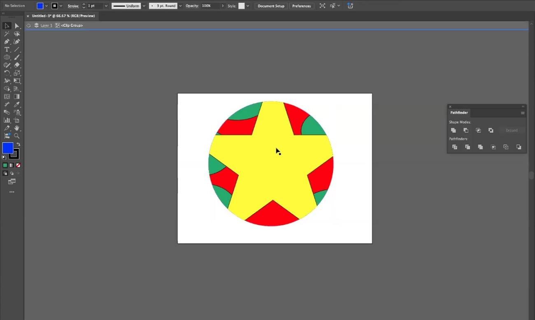This screenshot has width=535, height=320.
Task: Open graphic Style dropdown
Action: click(248, 6)
